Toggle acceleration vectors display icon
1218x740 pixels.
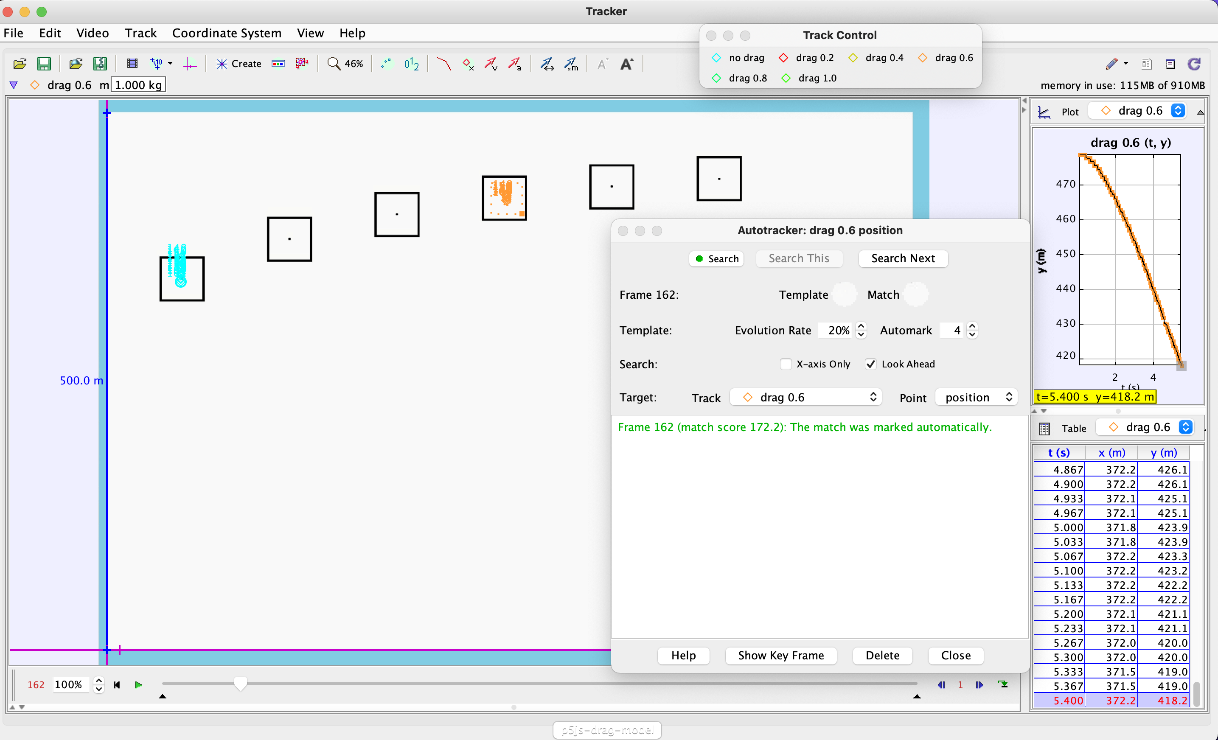(515, 64)
